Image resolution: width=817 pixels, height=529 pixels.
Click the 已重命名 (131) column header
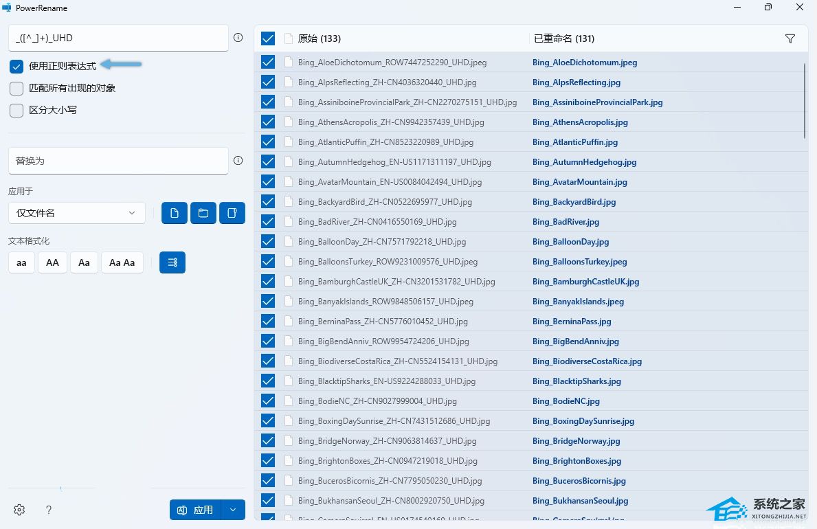(x=563, y=38)
